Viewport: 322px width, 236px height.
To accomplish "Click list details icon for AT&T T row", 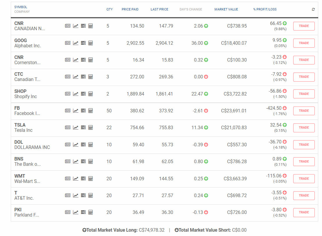I will 83,195.
